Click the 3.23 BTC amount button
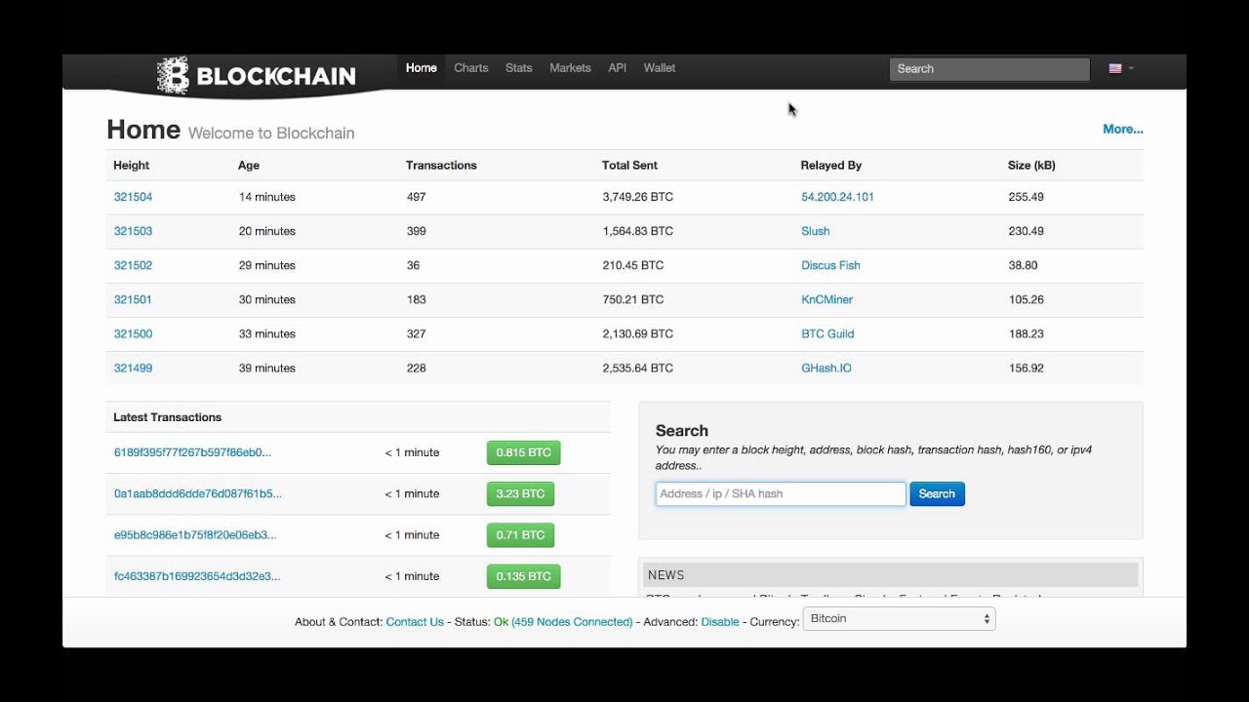The image size is (1249, 702). pos(520,493)
